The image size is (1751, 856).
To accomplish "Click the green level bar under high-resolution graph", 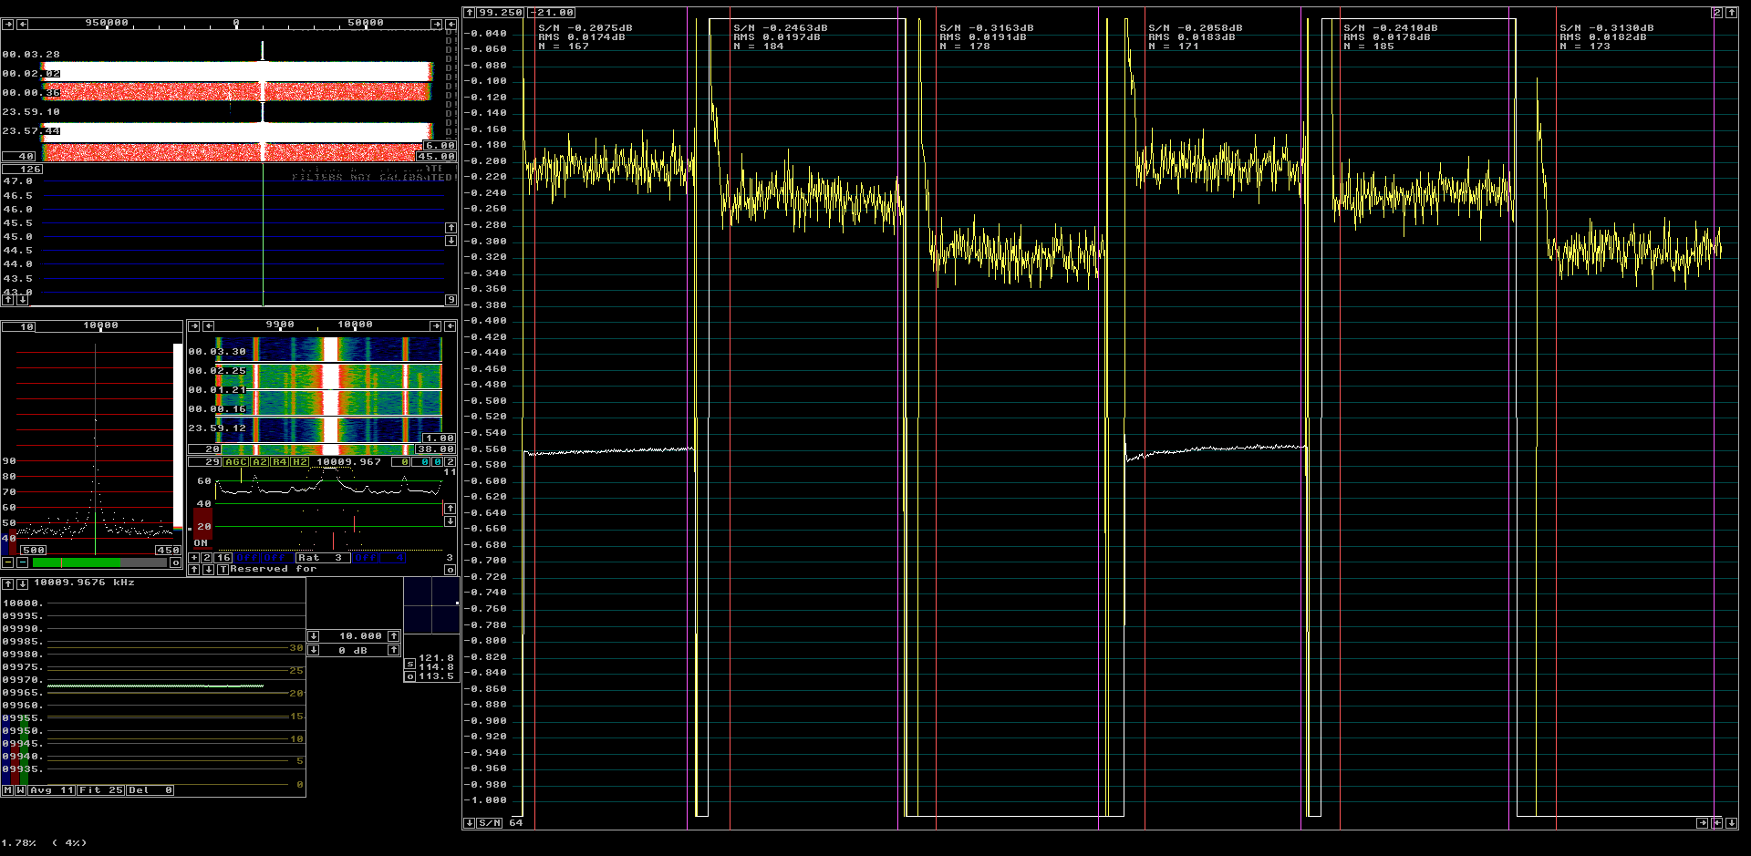I will (100, 562).
